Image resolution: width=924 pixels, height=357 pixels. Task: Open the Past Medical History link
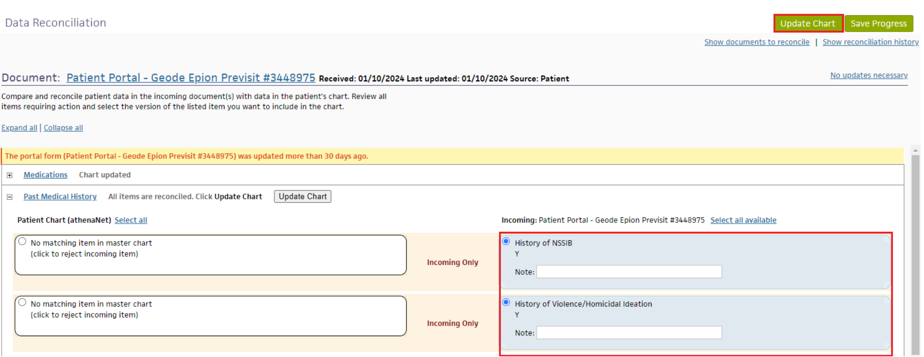[x=60, y=196]
